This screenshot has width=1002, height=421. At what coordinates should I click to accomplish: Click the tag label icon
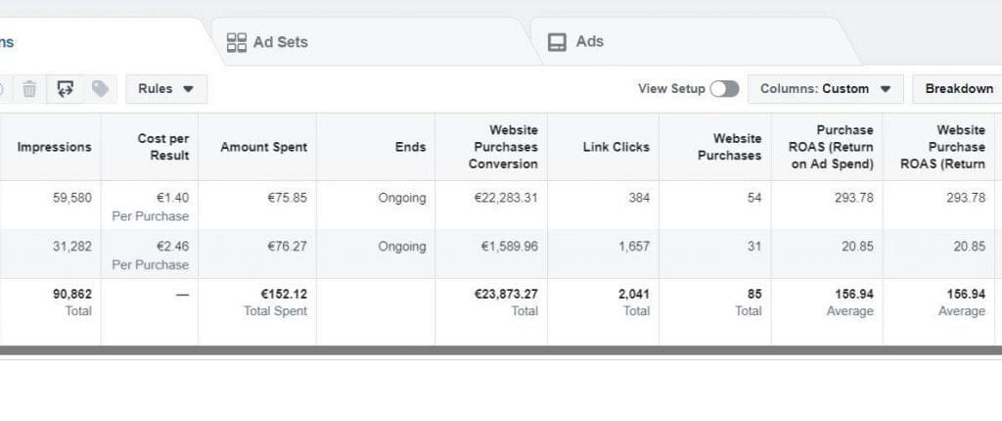pyautogui.click(x=100, y=89)
